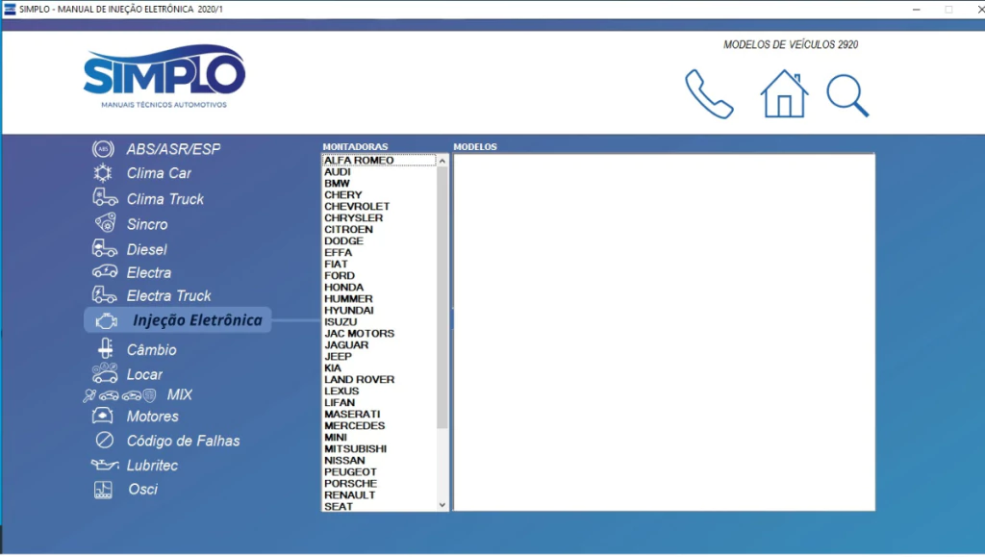Viewport: 985px width, 557px height.
Task: Open the Câmbio section
Action: [x=151, y=350]
